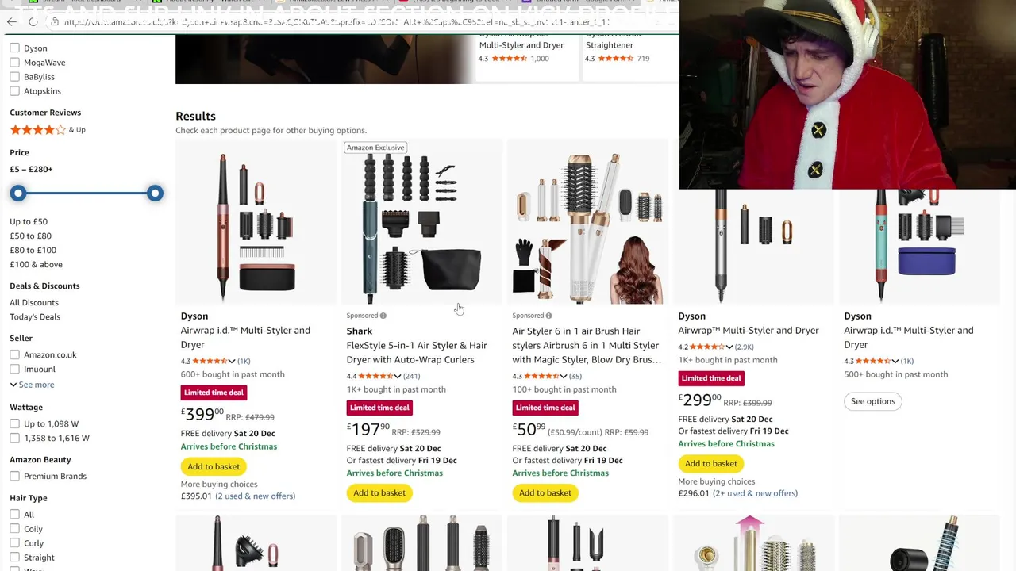Open Airwrap Multi-Styler and Dryer title priced £299
The height and width of the screenshot is (571, 1016).
[x=749, y=330]
